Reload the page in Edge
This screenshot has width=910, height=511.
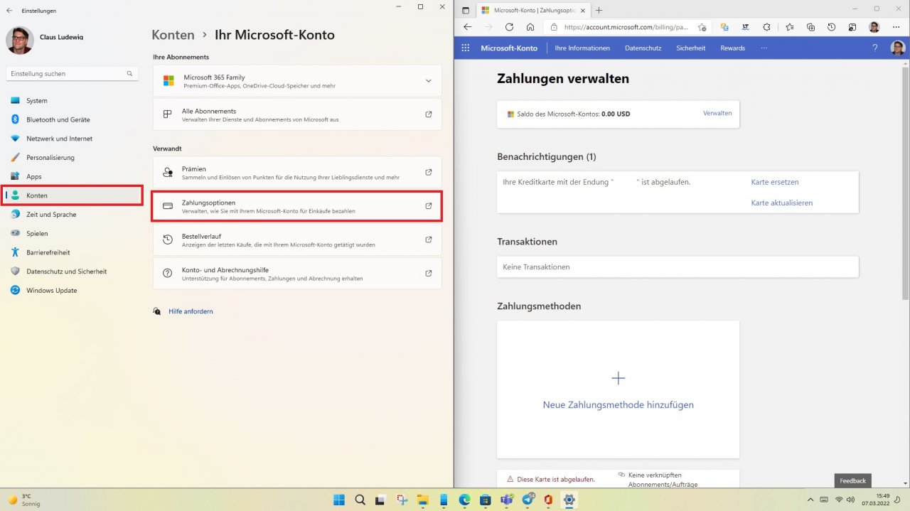click(x=509, y=27)
